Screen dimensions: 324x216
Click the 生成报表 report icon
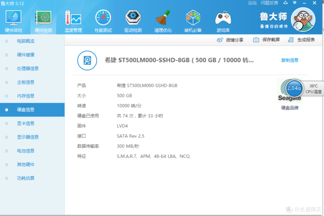[x=291, y=40]
